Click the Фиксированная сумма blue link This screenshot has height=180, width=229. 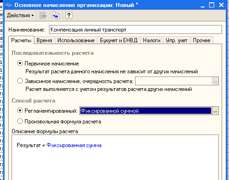point(74,145)
